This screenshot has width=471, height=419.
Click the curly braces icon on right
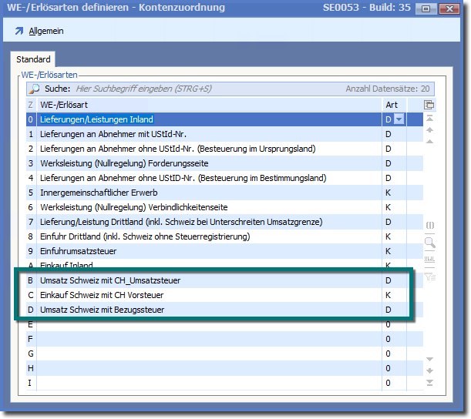pyautogui.click(x=429, y=226)
